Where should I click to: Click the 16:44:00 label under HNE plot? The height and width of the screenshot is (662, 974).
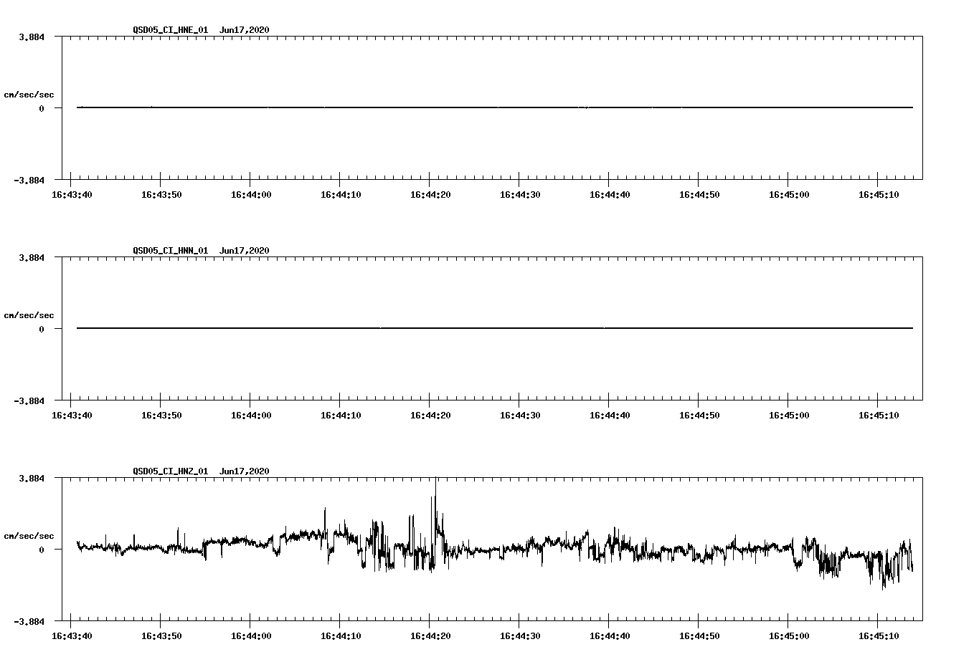pyautogui.click(x=250, y=195)
